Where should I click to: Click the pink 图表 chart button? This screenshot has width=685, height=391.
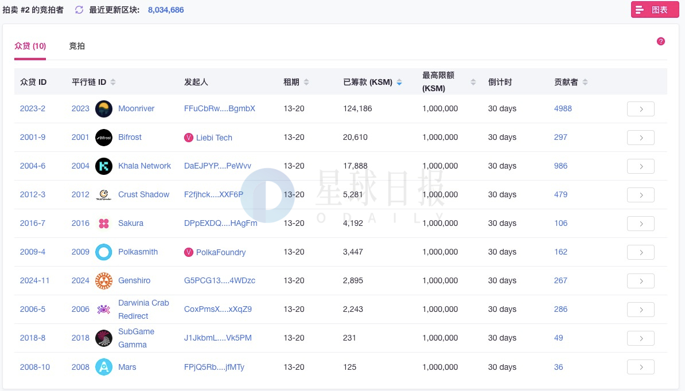(655, 10)
